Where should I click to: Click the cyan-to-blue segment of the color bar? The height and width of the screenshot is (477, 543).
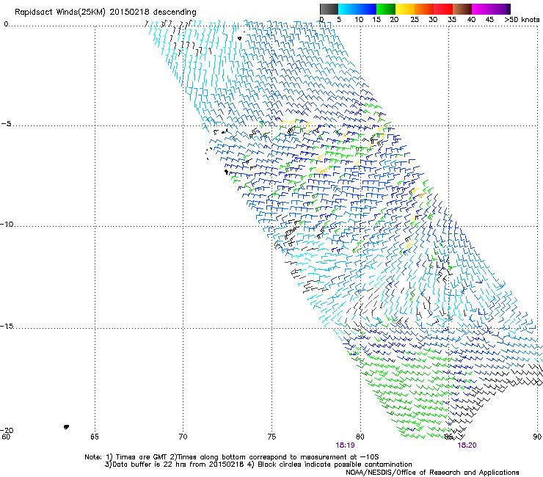(x=357, y=9)
